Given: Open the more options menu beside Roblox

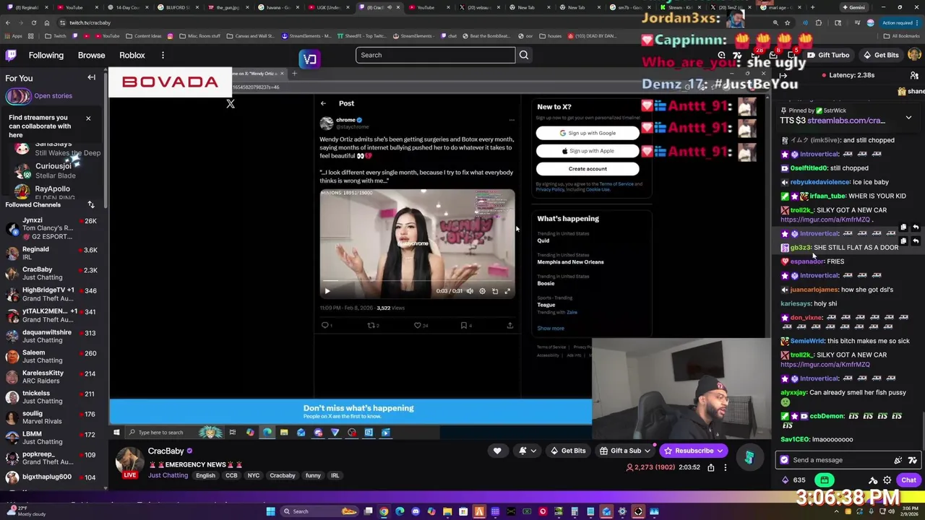Looking at the screenshot, I should (x=163, y=55).
